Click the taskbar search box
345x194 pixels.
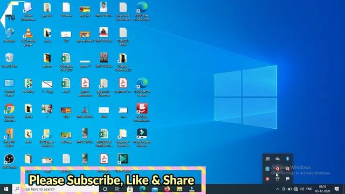point(56,189)
